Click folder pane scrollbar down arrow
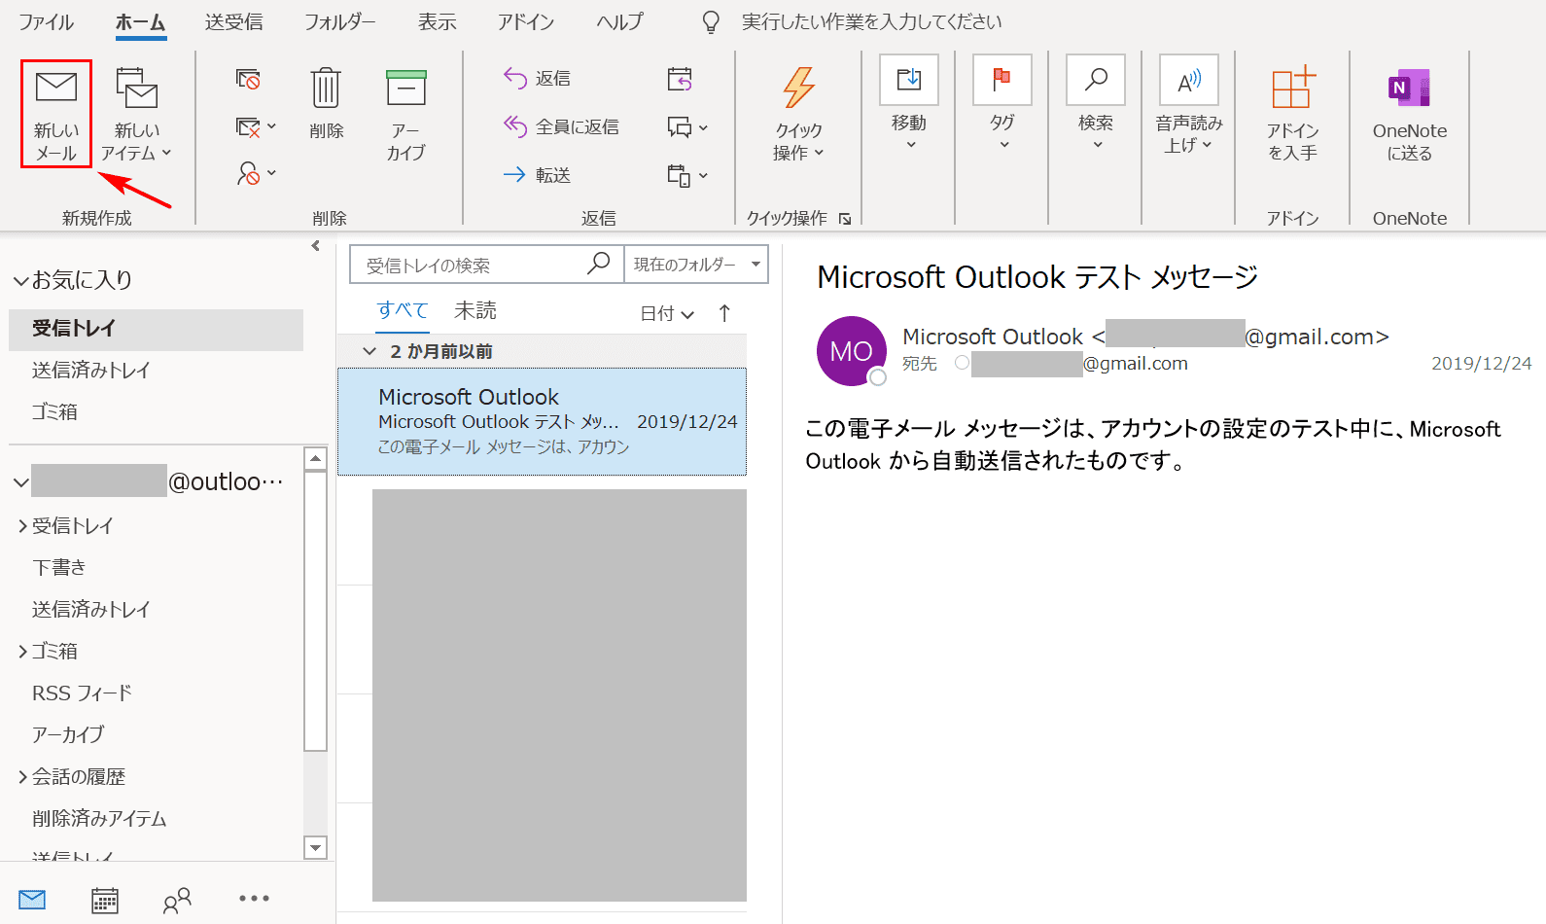Screen dimensions: 1546x924 pyautogui.click(x=315, y=847)
